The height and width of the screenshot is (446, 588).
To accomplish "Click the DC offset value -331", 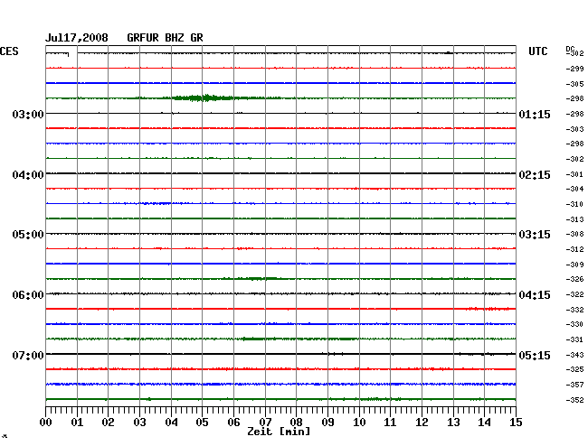I will tap(574, 339).
